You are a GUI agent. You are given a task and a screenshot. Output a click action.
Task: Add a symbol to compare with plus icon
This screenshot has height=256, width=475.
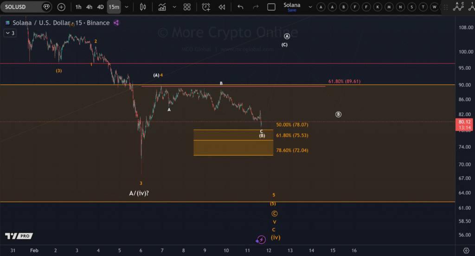tap(61, 7)
